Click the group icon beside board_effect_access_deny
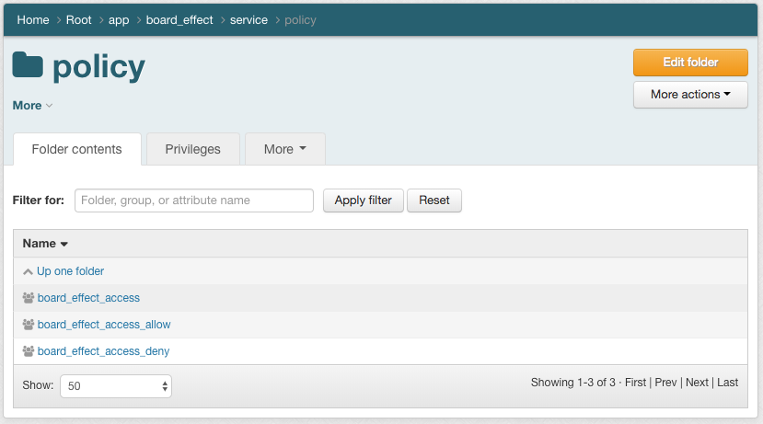763x424 pixels. click(x=29, y=351)
